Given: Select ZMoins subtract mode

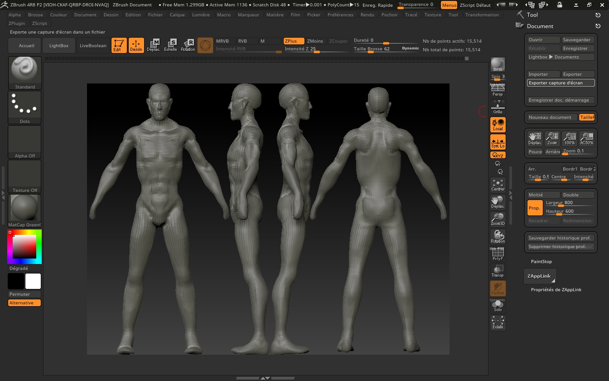Looking at the screenshot, I should (315, 41).
